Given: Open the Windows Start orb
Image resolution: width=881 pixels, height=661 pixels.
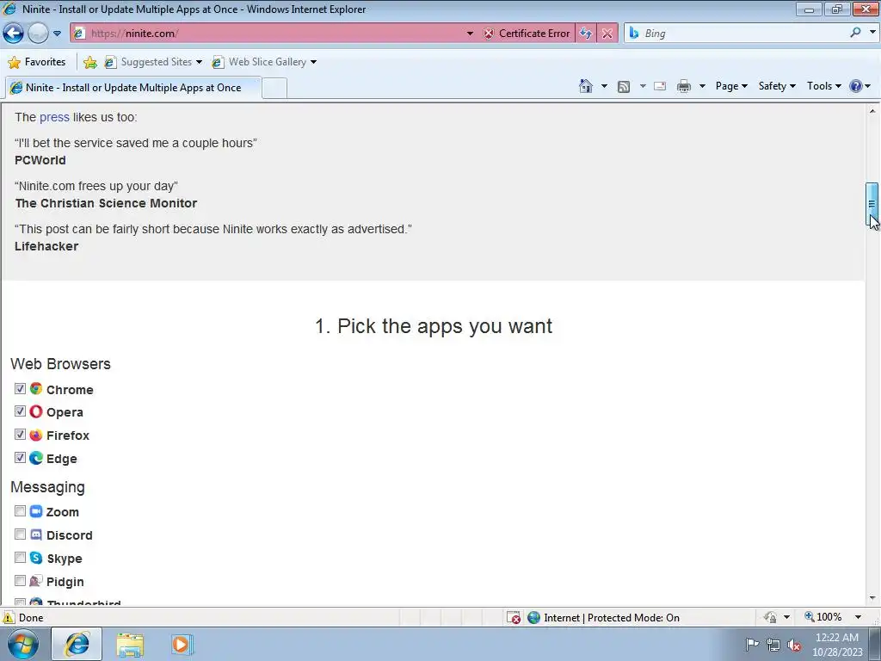Looking at the screenshot, I should 23,644.
